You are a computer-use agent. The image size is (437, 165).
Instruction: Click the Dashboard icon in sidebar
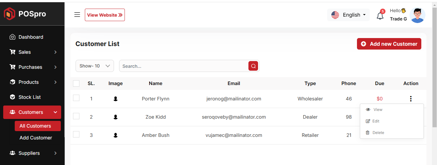pyautogui.click(x=12, y=37)
